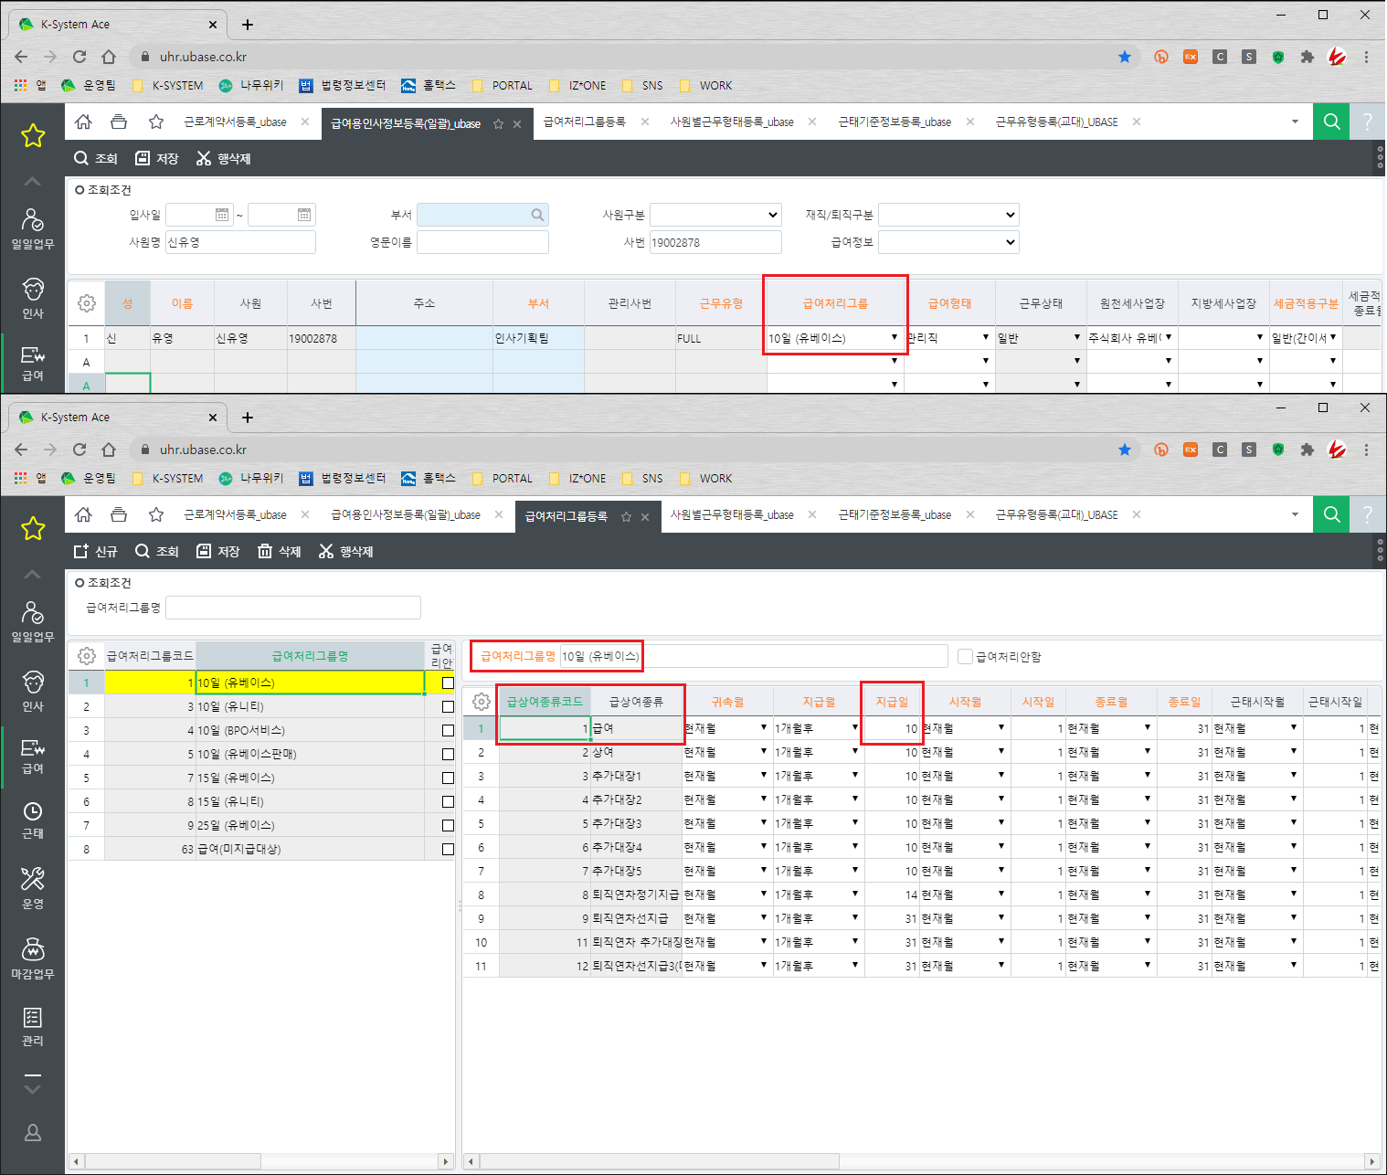This screenshot has width=1387, height=1175.
Task: Click 저장 button in upper window toolbar
Action: tap(156, 158)
